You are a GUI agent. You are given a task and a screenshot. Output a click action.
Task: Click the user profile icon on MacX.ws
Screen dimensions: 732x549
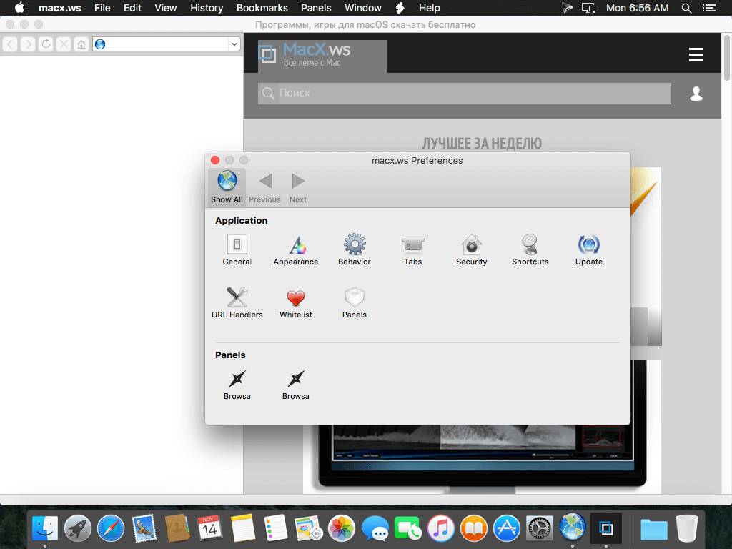(x=696, y=94)
